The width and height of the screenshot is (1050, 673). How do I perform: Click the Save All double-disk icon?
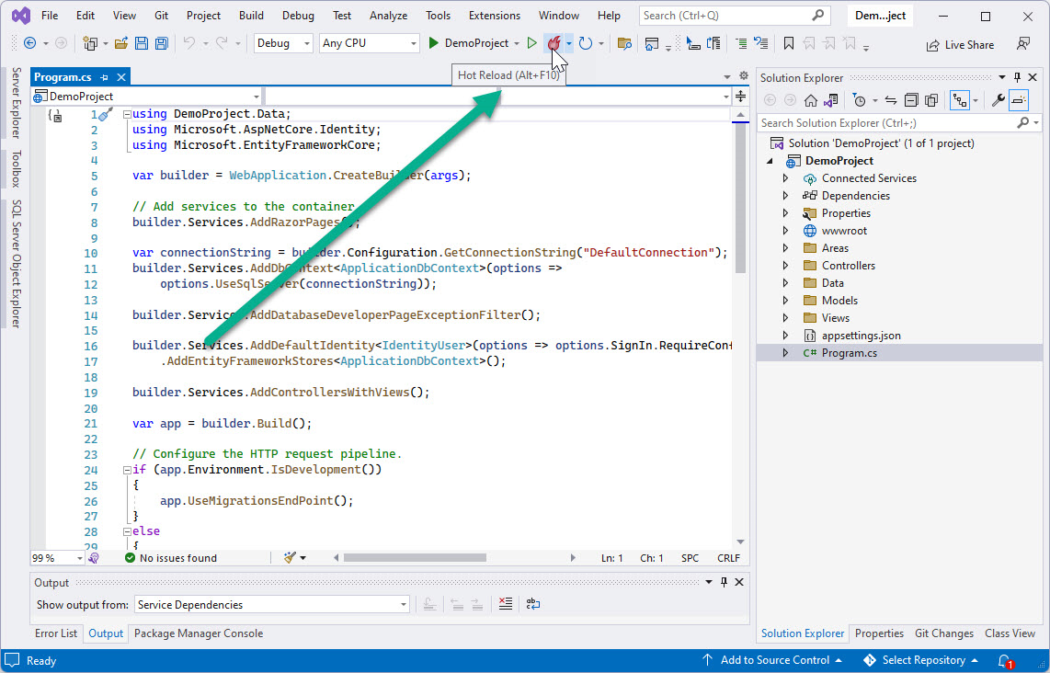point(162,43)
